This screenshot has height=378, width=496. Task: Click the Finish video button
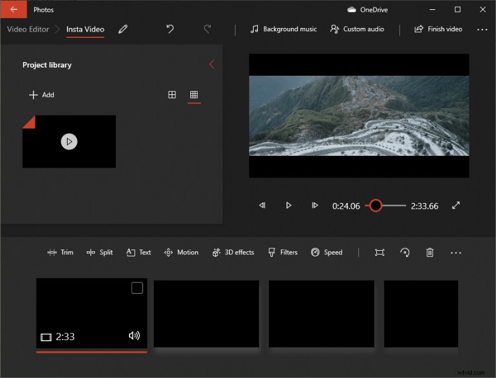click(438, 29)
